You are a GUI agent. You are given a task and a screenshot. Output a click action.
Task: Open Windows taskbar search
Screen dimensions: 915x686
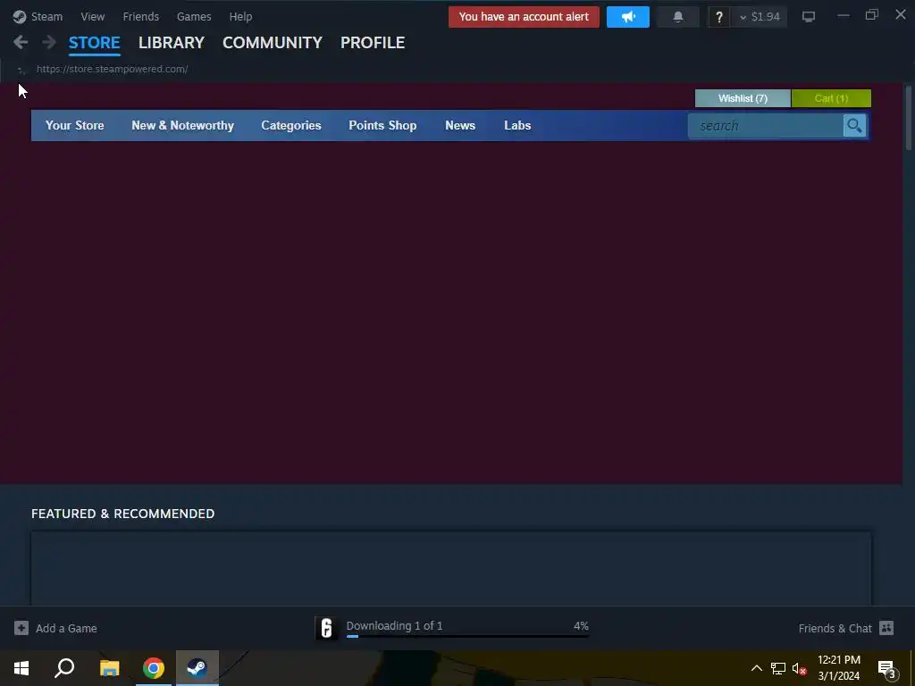(x=64, y=668)
